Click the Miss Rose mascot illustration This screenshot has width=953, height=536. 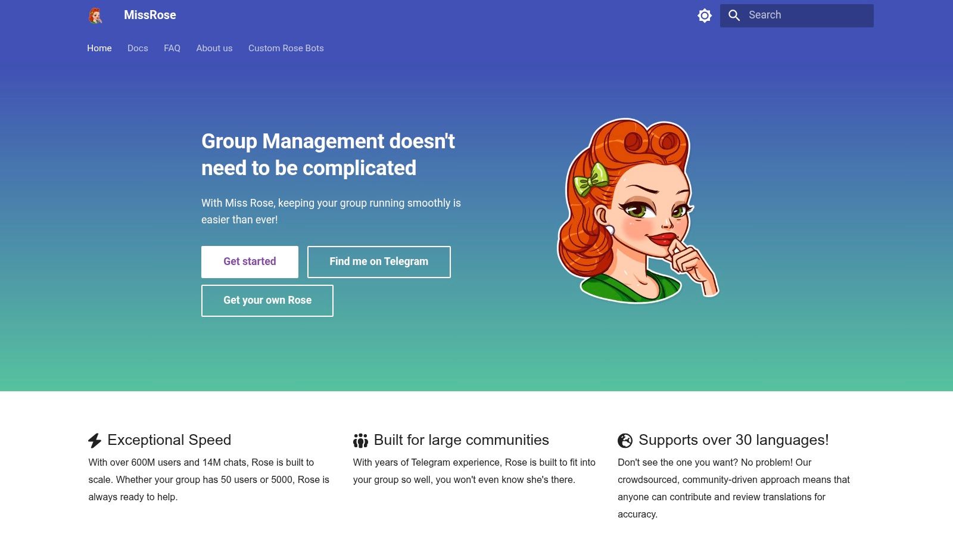[x=638, y=210]
